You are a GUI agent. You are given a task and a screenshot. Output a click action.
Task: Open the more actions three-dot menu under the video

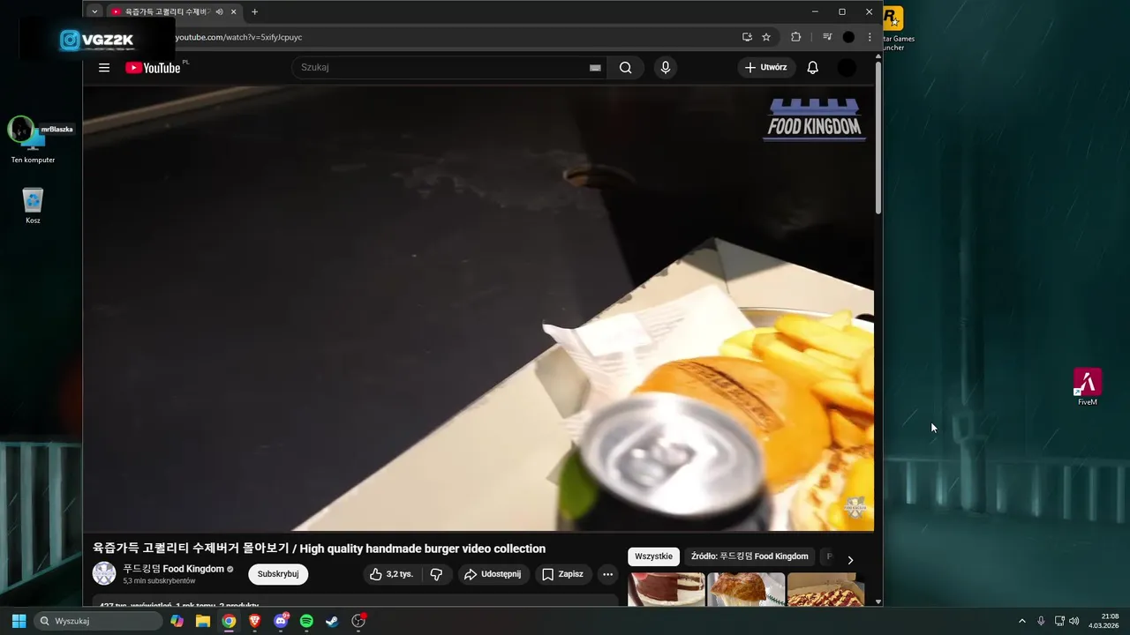coord(607,574)
